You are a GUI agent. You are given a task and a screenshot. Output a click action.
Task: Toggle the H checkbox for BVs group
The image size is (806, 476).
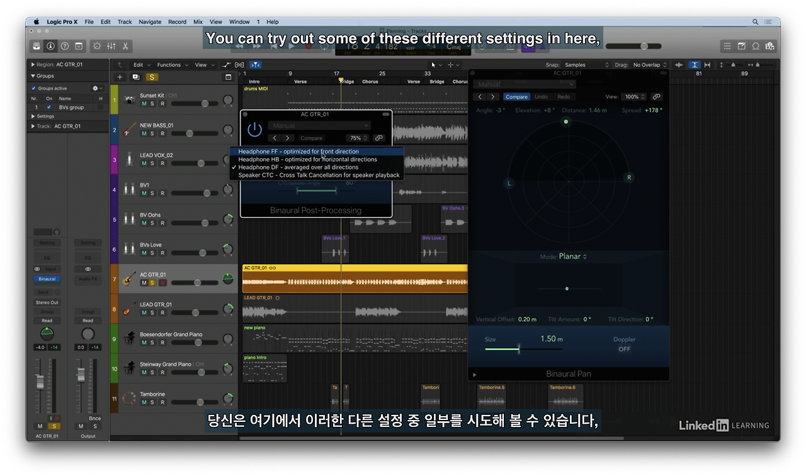point(100,107)
